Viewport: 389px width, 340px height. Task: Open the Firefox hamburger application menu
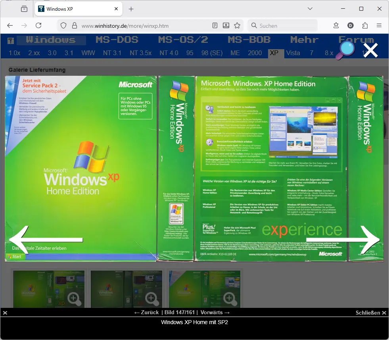coord(379,25)
